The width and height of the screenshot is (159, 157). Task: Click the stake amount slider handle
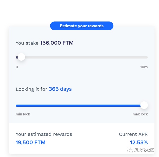coord(21,57)
